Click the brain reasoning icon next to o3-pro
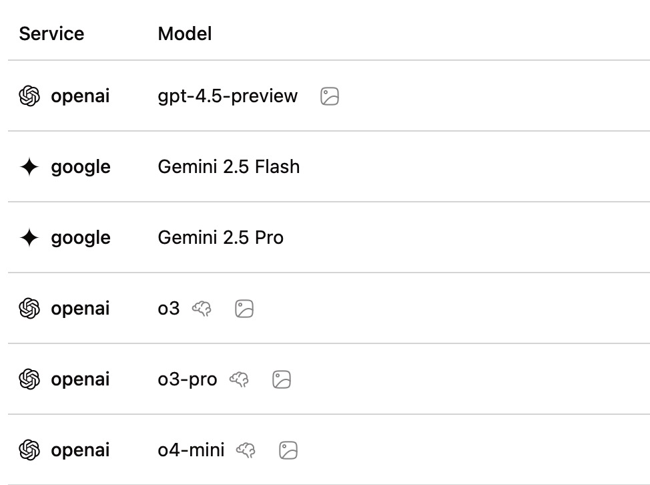Image resolution: width=650 pixels, height=485 pixels. point(239,379)
